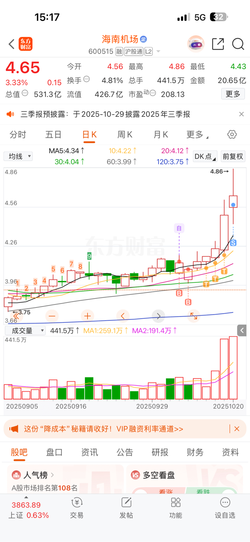Tap the info icon beside 市盈
The image size is (250, 542).
[153, 93]
